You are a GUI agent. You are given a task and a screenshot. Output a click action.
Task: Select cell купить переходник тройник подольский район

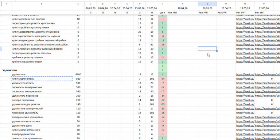click(42, 40)
